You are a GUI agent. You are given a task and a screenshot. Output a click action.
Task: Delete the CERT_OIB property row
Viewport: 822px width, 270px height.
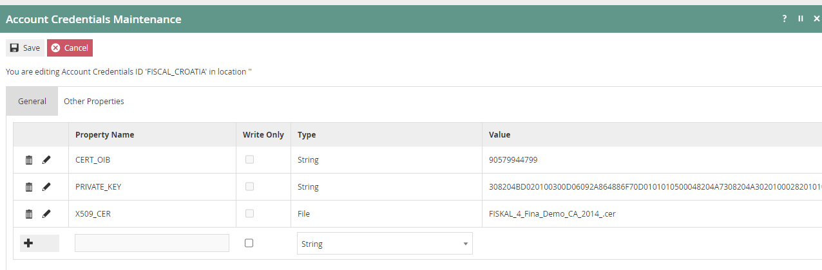29,160
